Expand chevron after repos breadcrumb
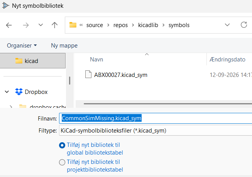The width and height of the screenshot is (252, 177). 133,25
